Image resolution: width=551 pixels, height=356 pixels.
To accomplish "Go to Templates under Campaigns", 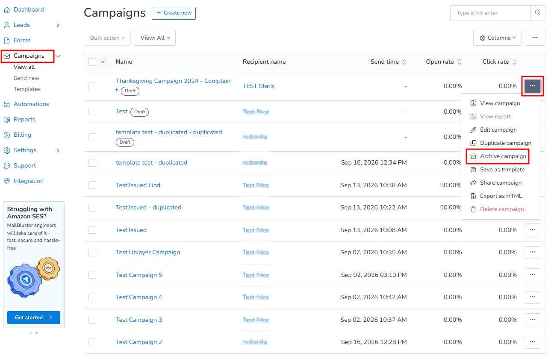I will (27, 89).
